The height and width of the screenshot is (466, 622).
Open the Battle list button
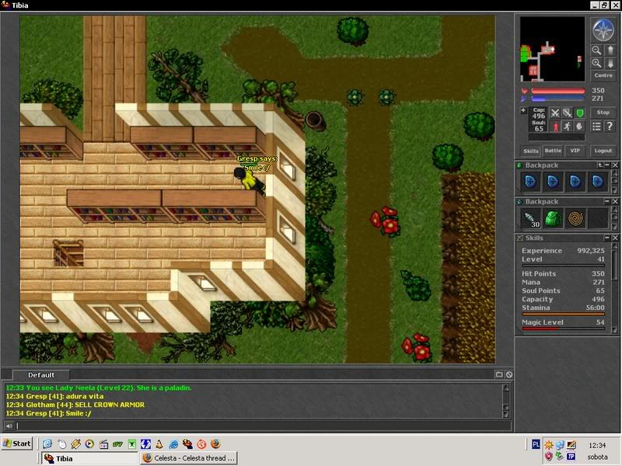(x=553, y=151)
